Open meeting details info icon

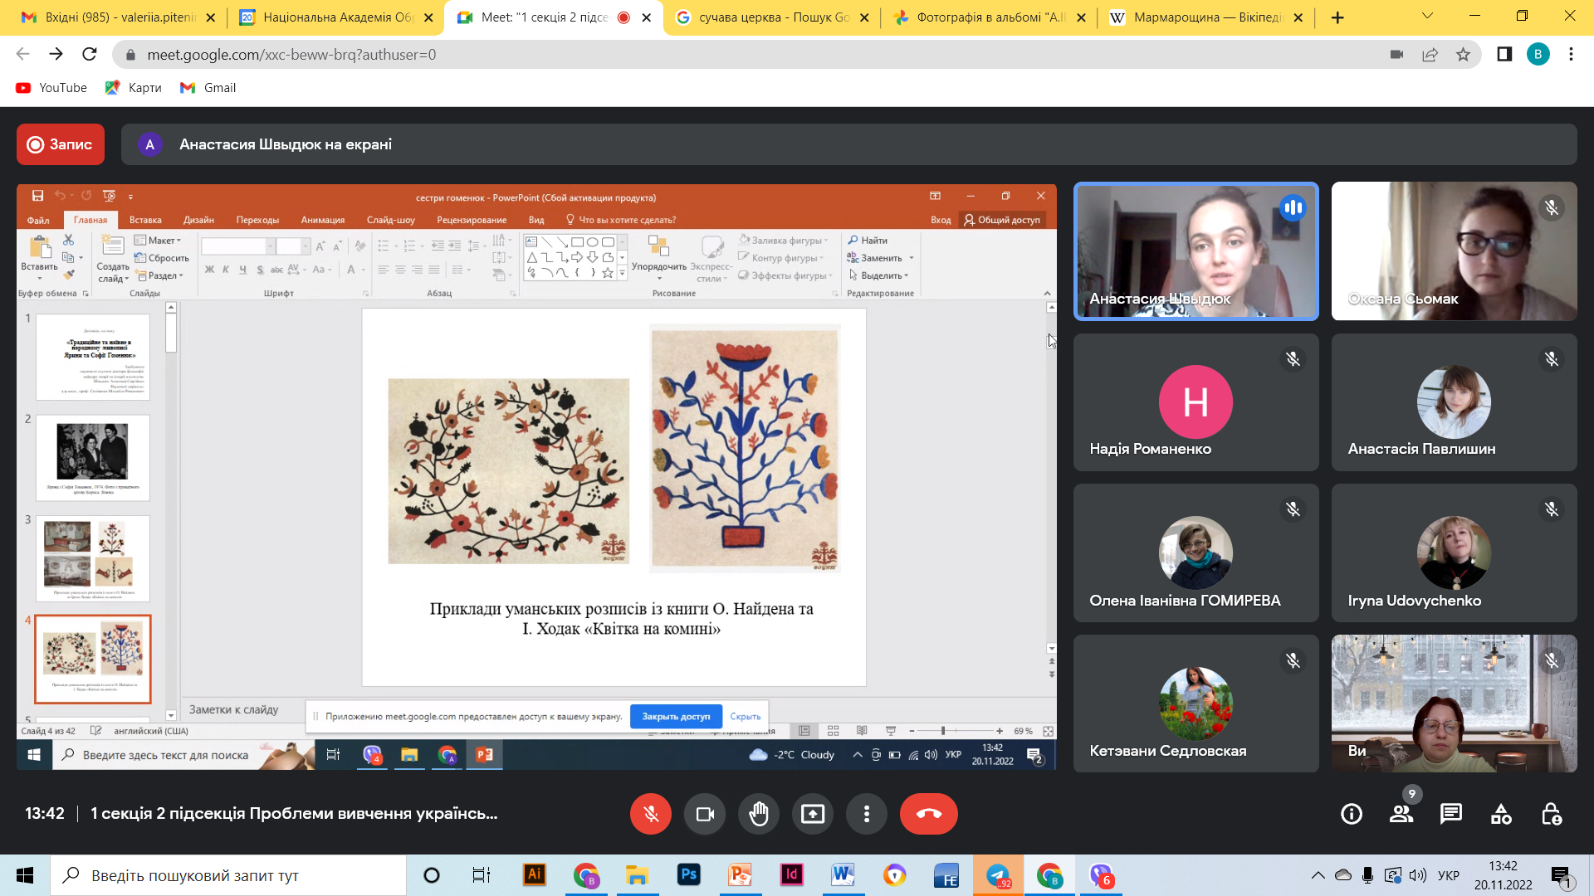1352,814
